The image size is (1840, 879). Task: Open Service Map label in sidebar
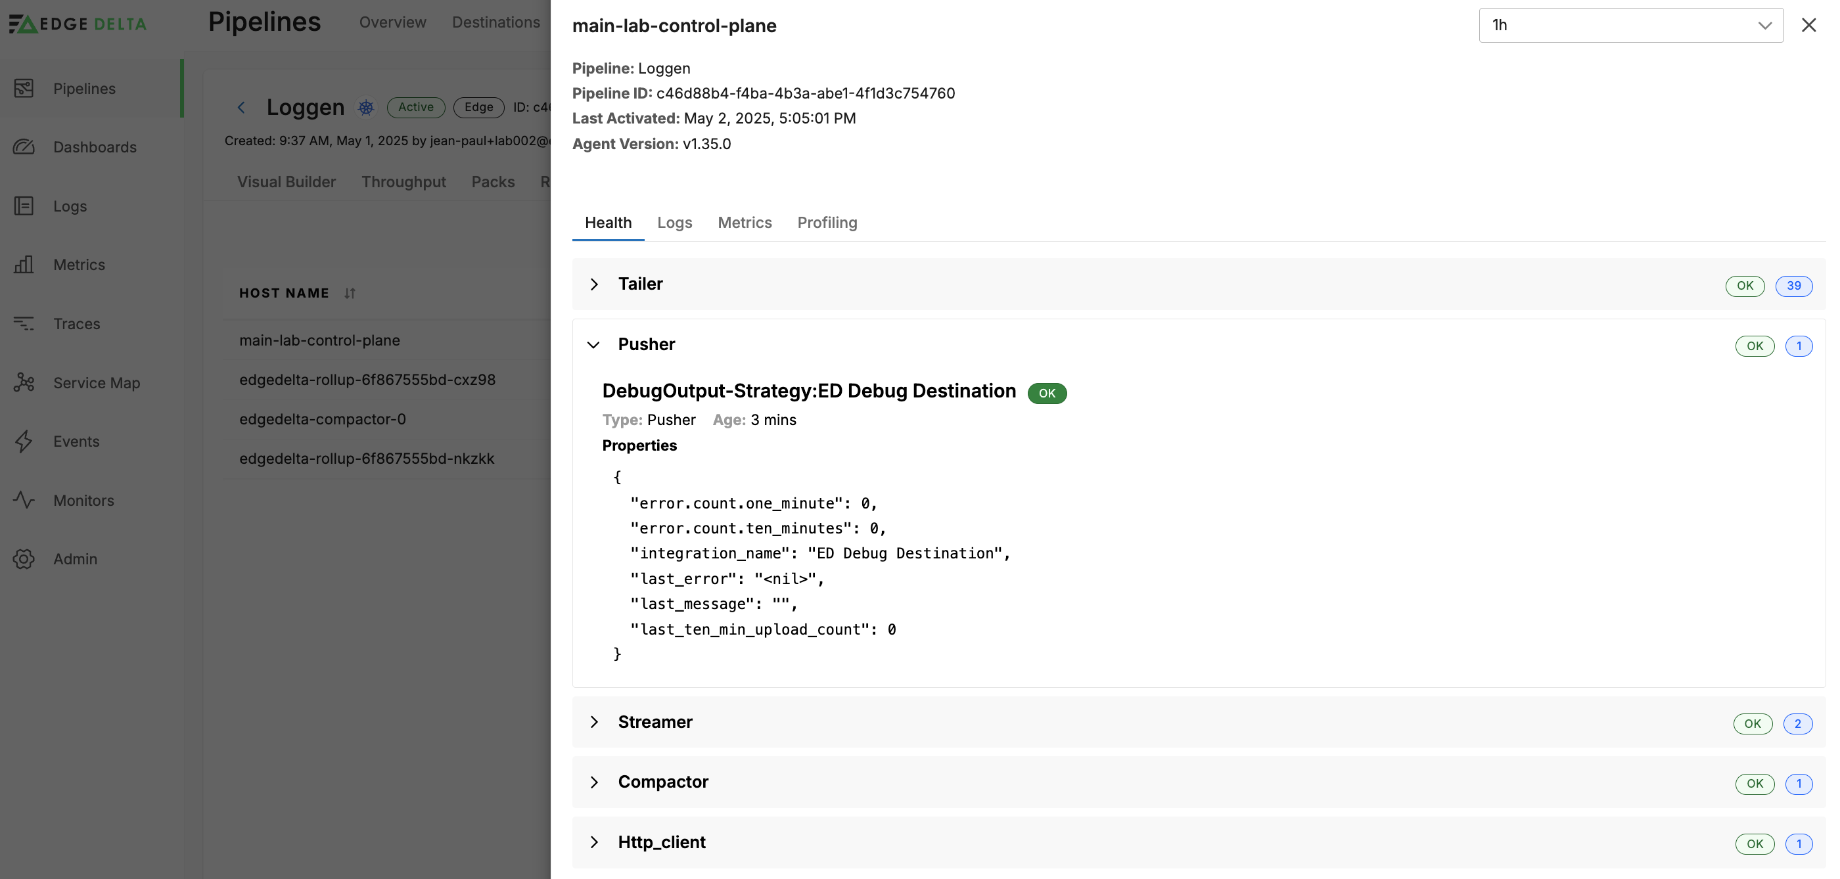pyautogui.click(x=97, y=383)
